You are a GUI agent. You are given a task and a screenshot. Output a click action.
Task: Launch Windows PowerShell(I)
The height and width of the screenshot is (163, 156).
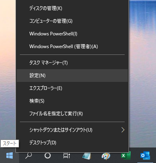point(72,34)
